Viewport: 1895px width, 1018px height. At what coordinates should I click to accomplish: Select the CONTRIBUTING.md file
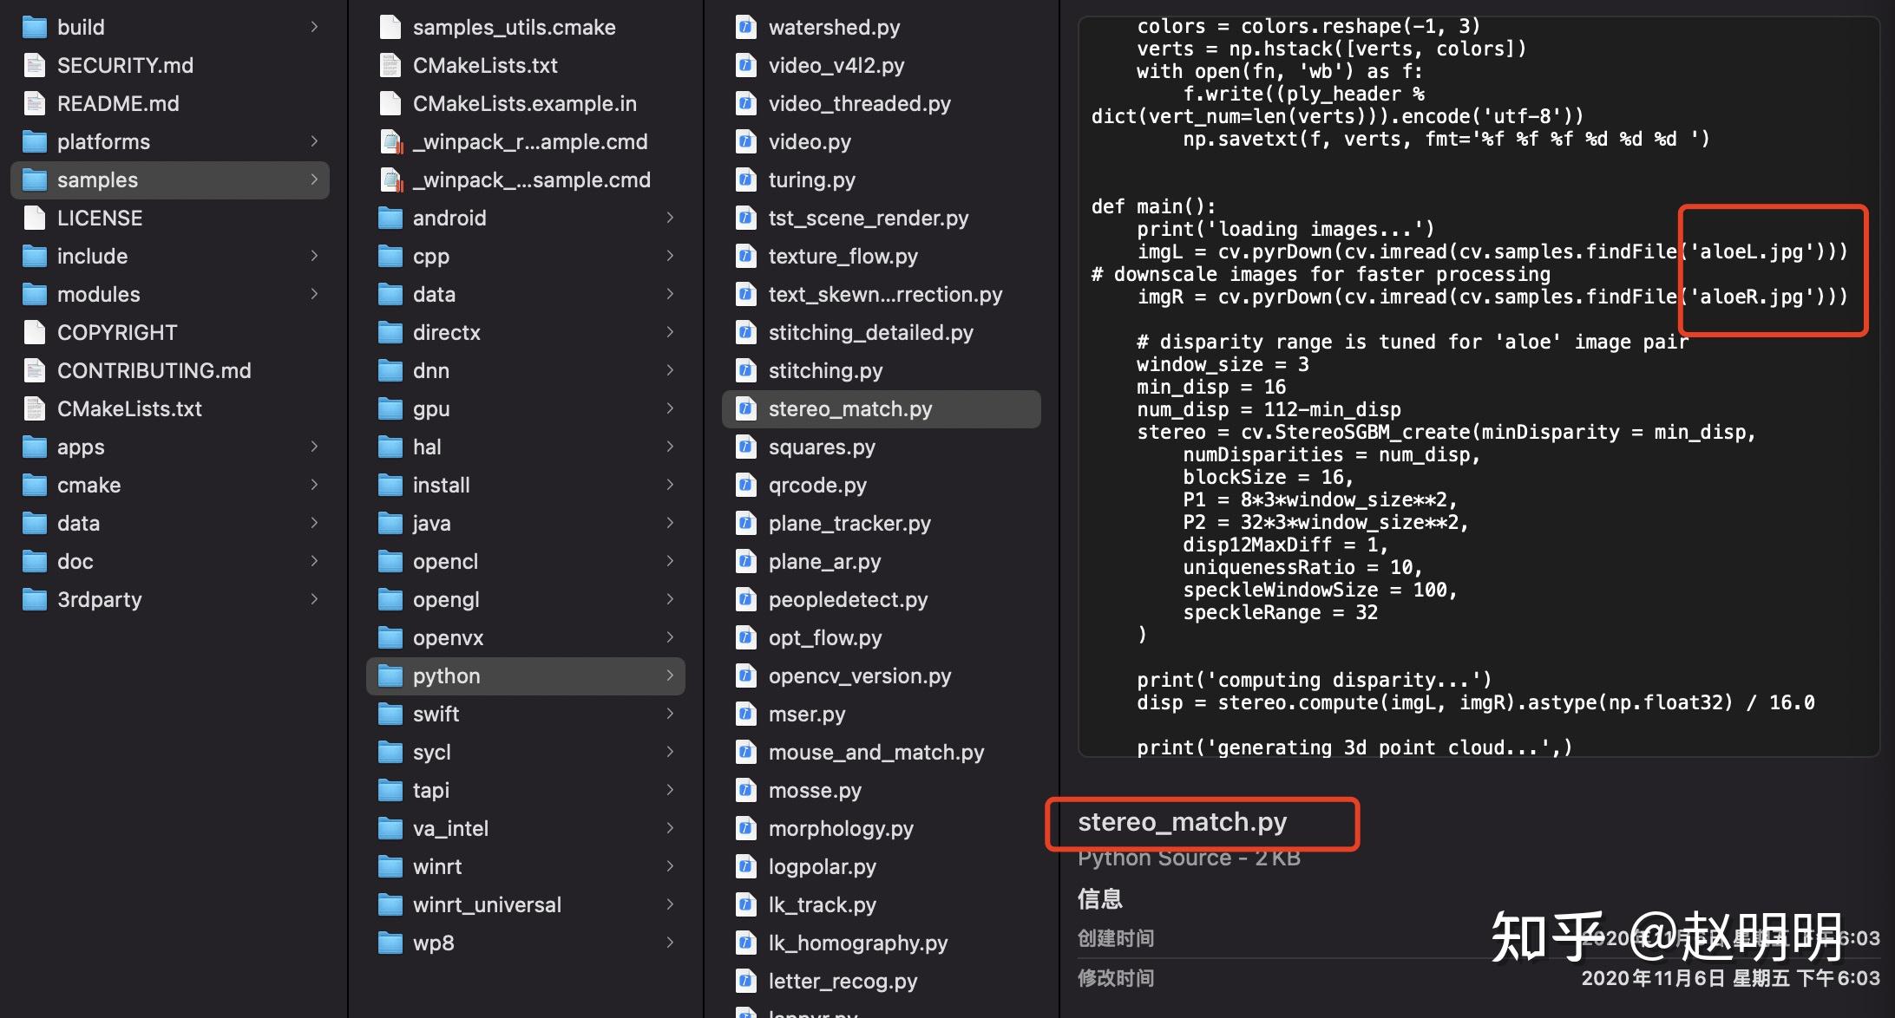pyautogui.click(x=154, y=371)
